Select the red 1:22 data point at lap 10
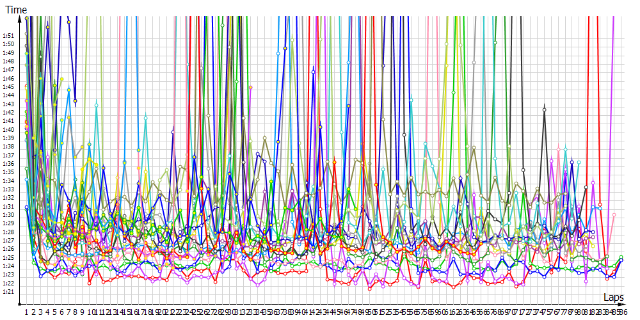 (x=90, y=282)
